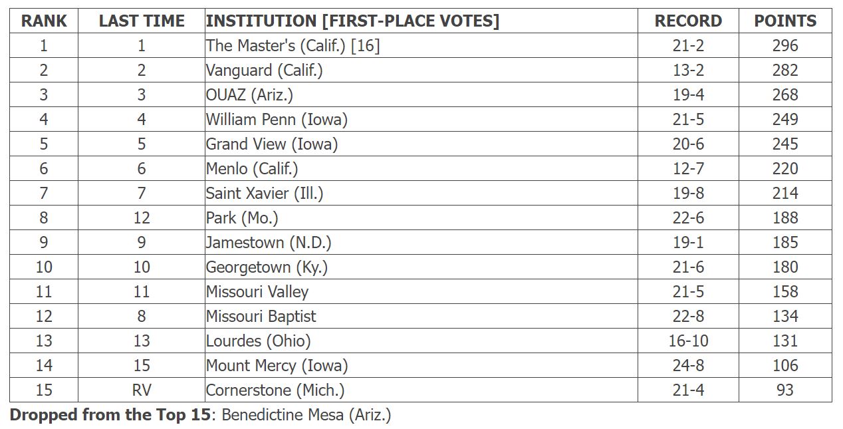
Task: Select the Missouri Valley row name
Action: 257,291
